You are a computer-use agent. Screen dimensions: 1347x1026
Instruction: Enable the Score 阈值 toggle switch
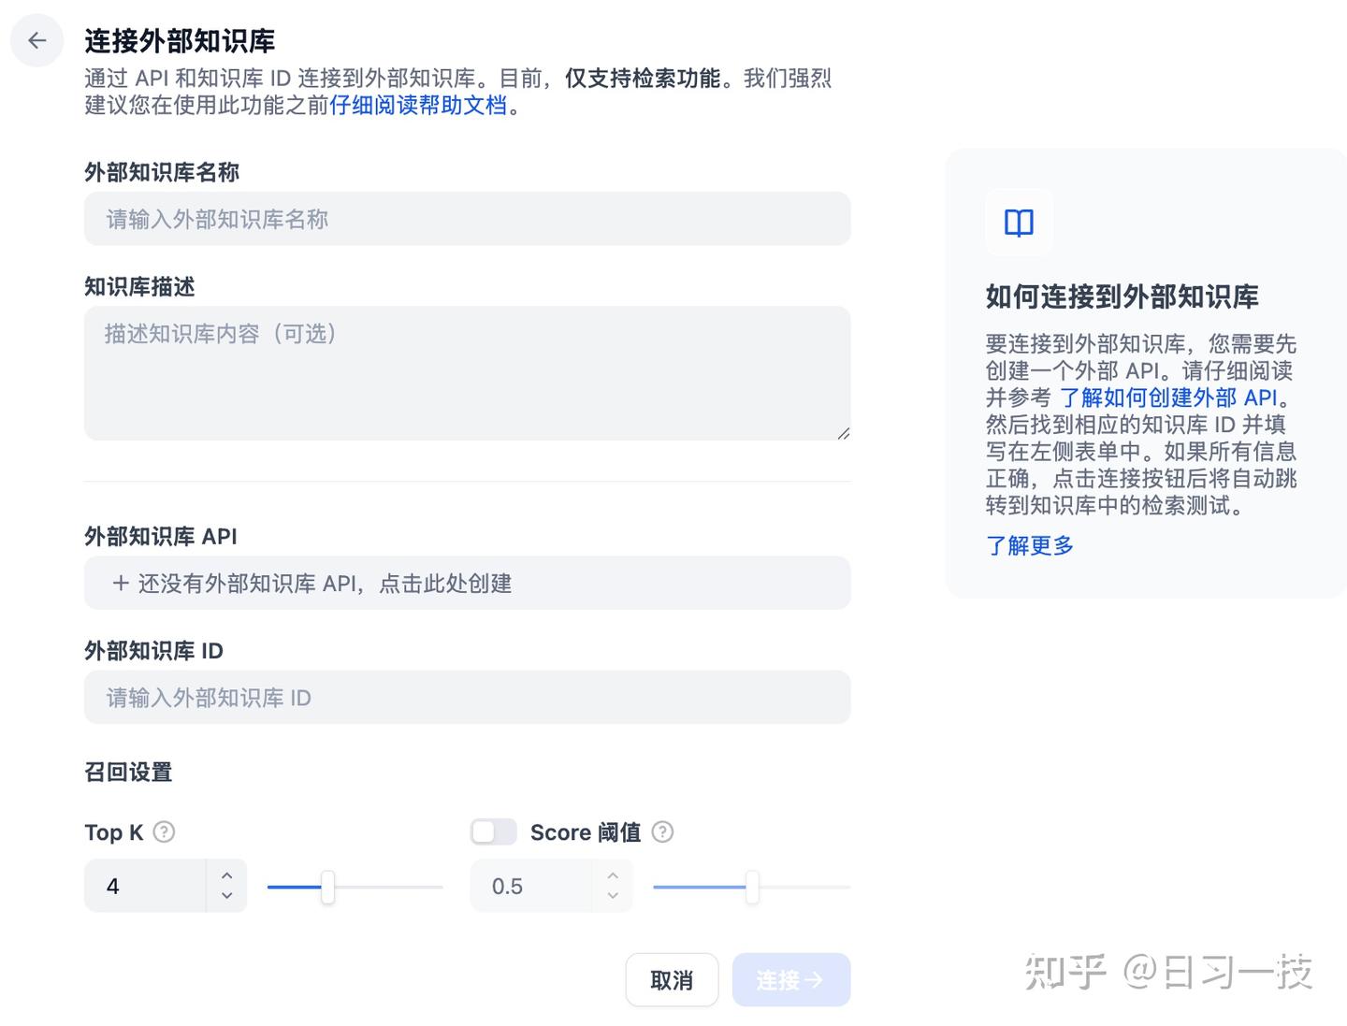pos(493,831)
